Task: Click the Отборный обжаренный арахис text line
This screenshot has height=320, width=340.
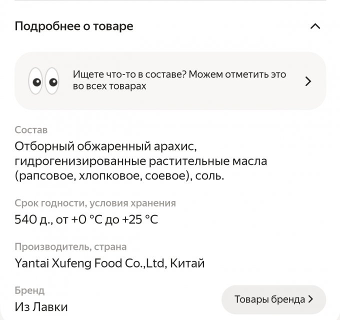Action: click(105, 146)
